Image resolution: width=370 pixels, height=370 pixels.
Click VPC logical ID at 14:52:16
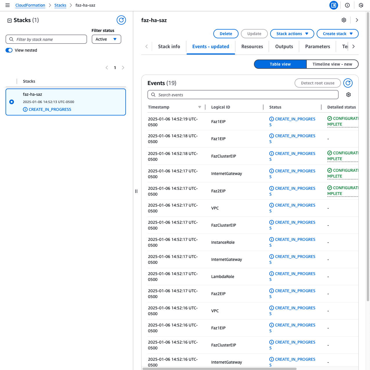pyautogui.click(x=215, y=311)
